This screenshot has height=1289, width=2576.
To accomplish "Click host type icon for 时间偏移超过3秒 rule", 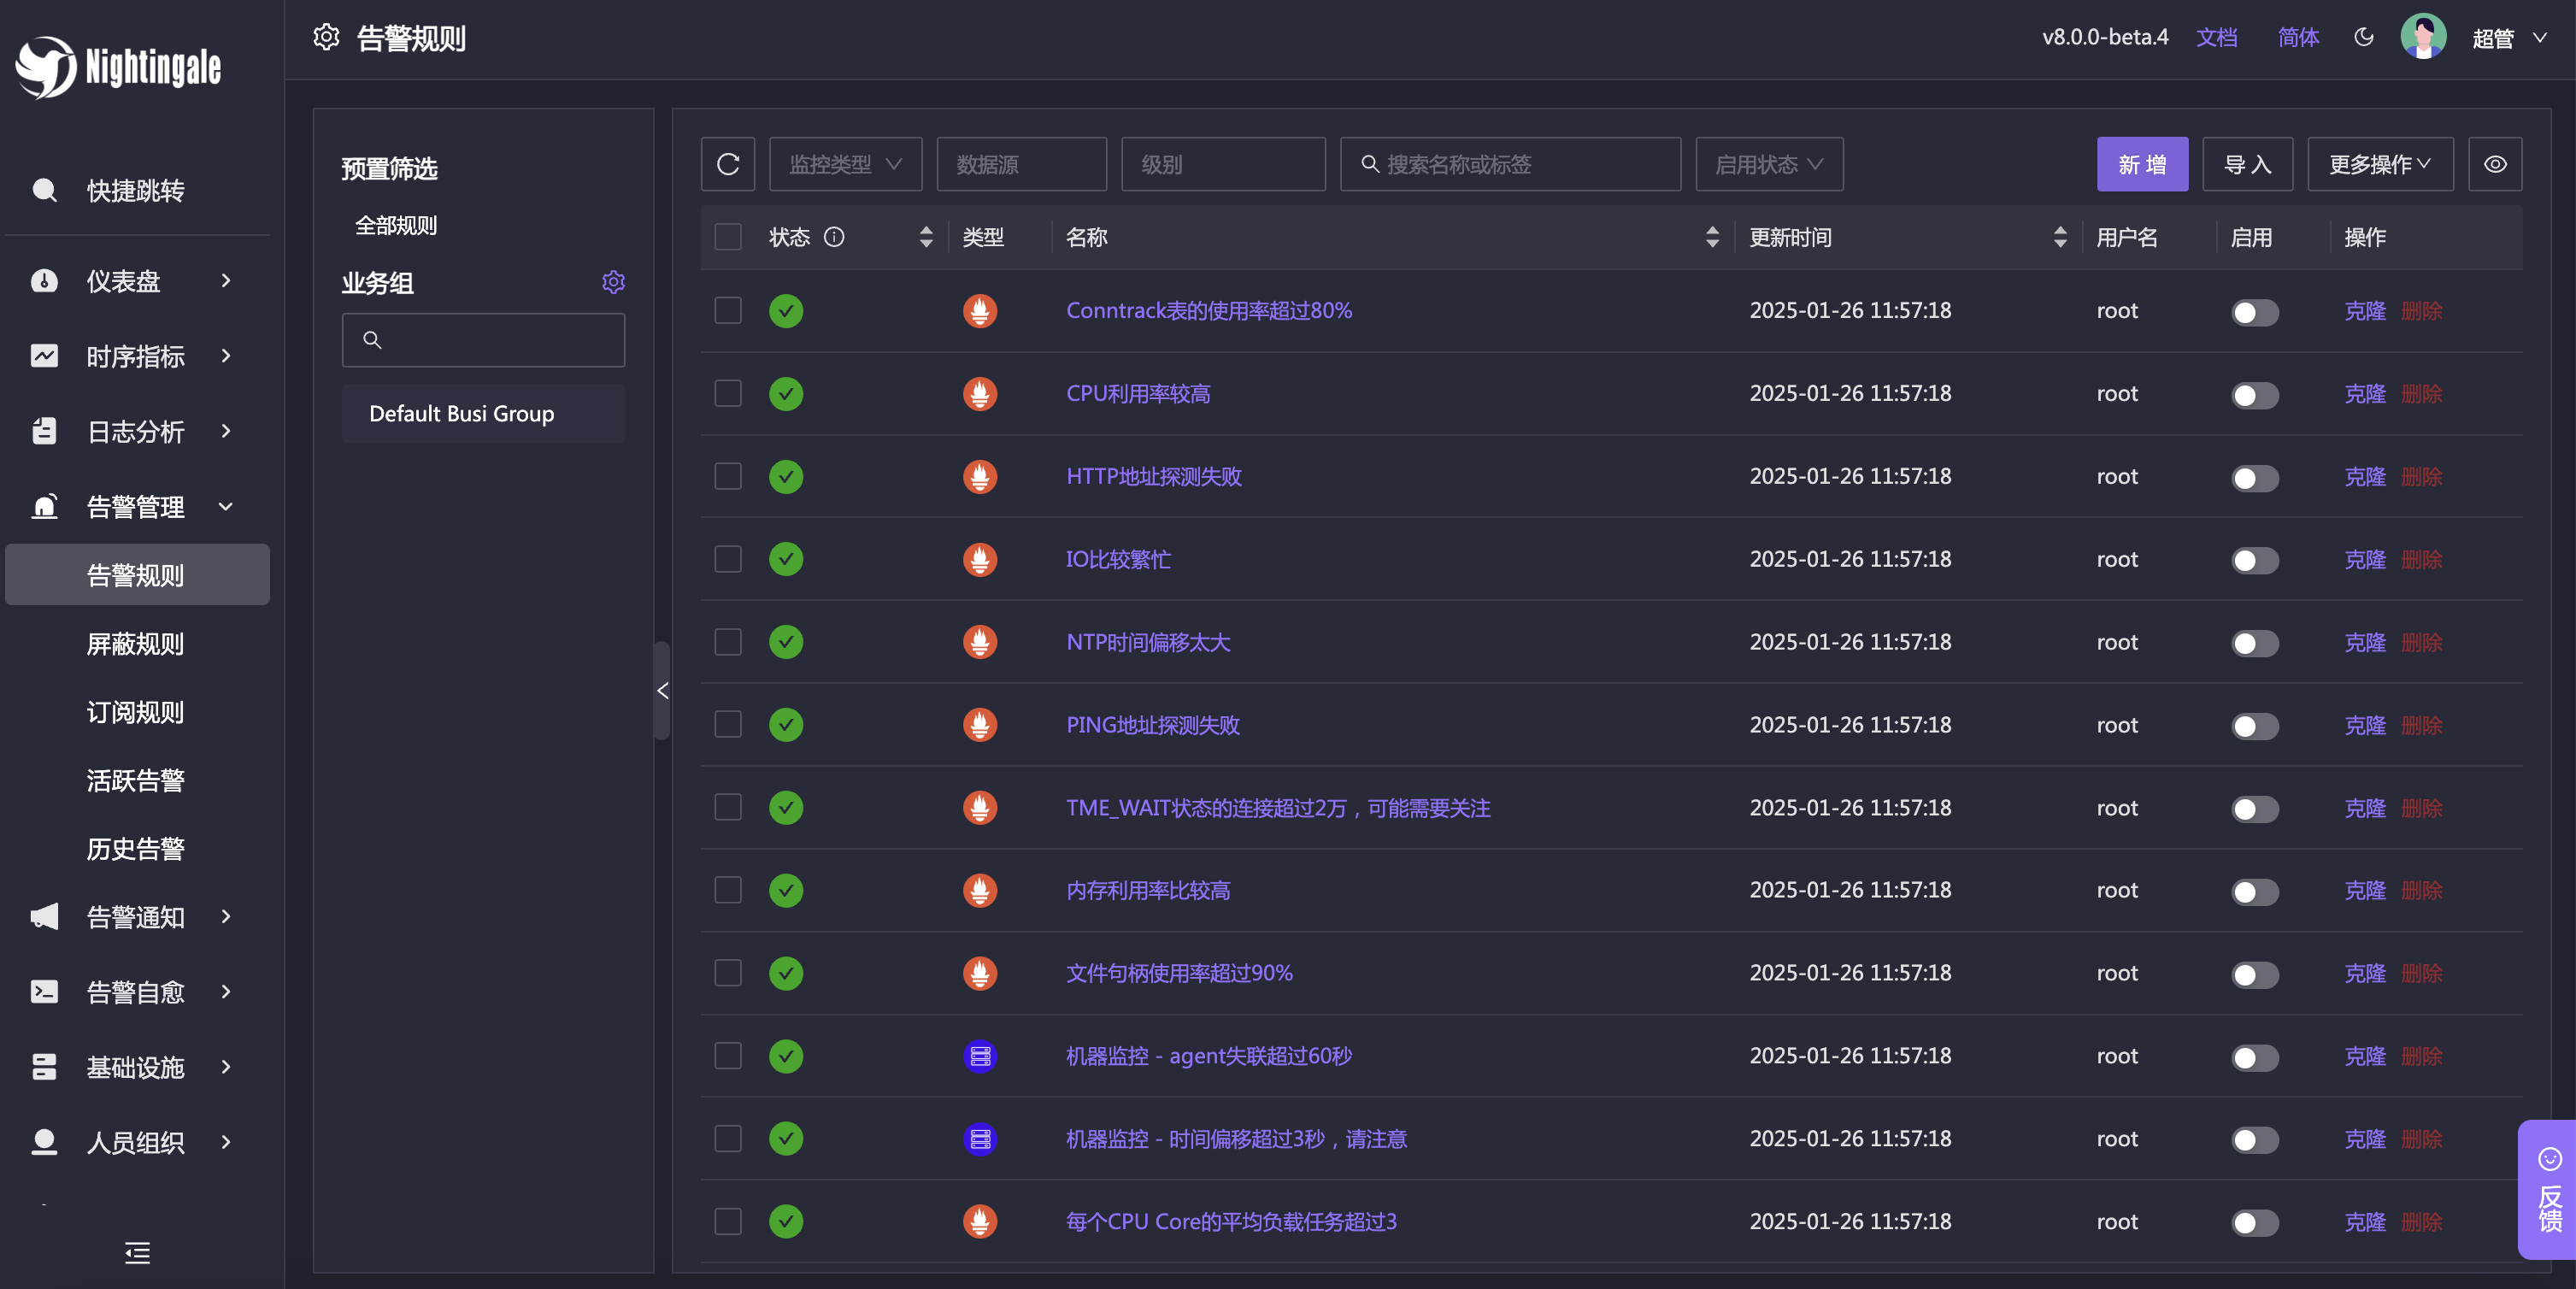I will click(980, 1139).
